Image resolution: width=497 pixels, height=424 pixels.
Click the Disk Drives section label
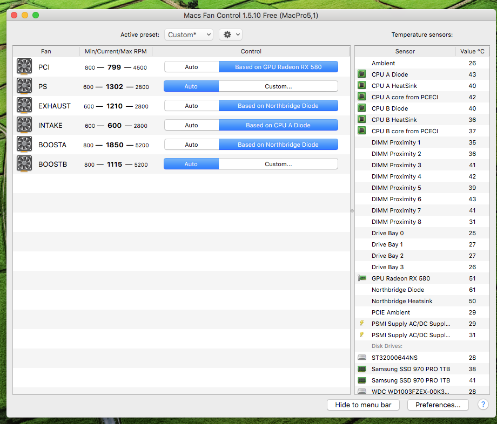387,346
